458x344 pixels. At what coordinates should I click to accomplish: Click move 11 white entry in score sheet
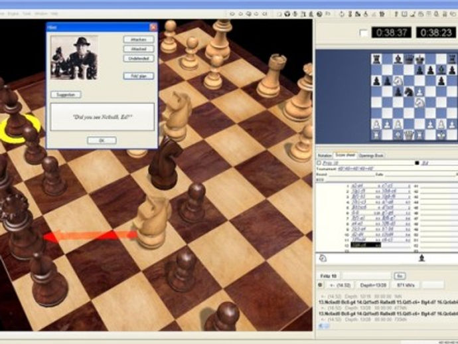click(x=358, y=240)
